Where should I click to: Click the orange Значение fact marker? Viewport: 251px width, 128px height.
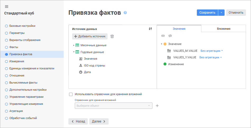(x=165, y=44)
